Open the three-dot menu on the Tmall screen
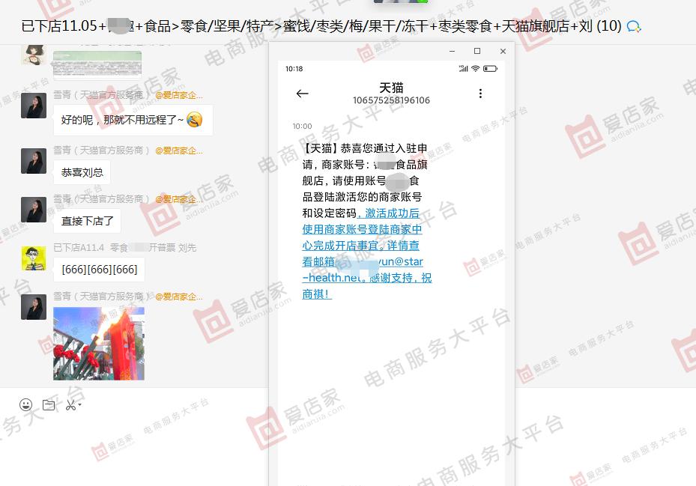This screenshot has width=696, height=486. (x=480, y=94)
